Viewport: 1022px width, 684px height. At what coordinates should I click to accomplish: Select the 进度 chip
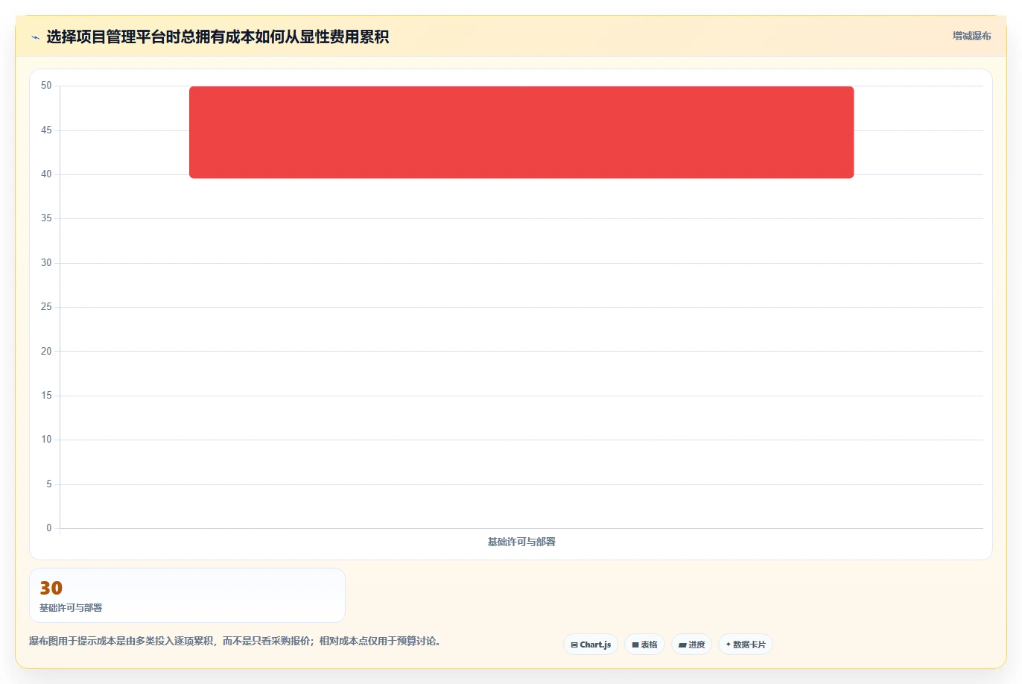(691, 645)
